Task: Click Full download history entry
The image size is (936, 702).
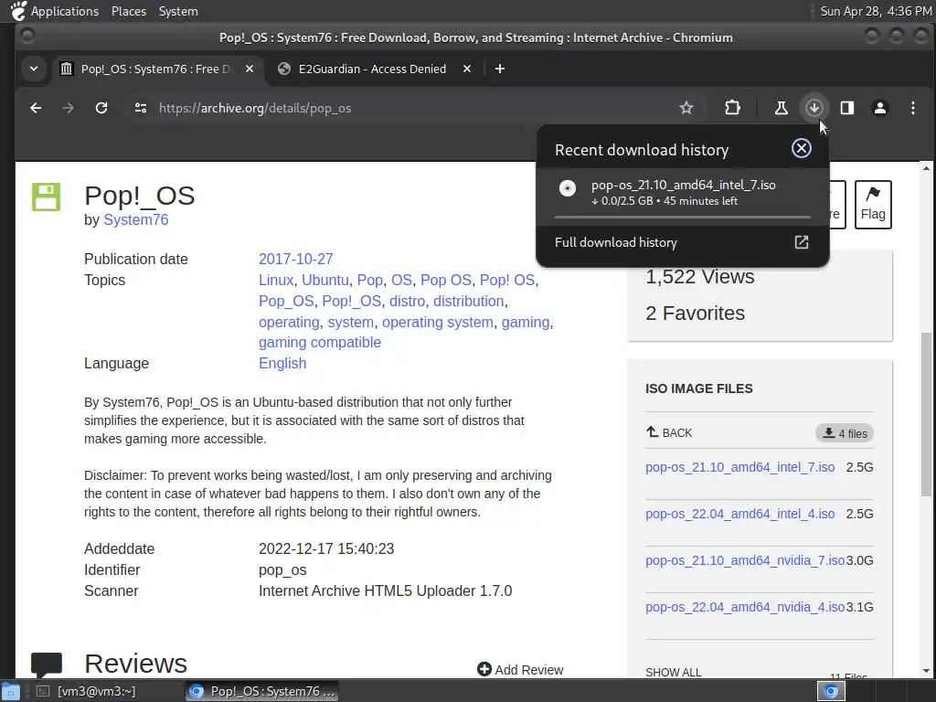Action: pos(682,242)
